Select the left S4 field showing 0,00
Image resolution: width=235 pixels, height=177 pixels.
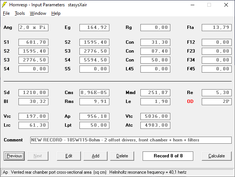pos(33,69)
